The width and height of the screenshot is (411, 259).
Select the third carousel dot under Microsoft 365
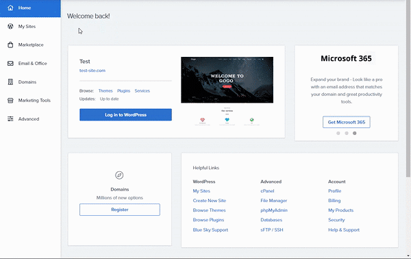[354, 133]
